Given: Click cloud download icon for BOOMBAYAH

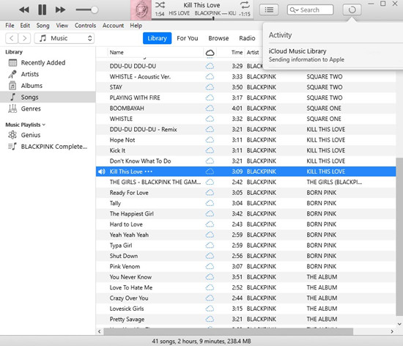Looking at the screenshot, I should click(210, 108).
